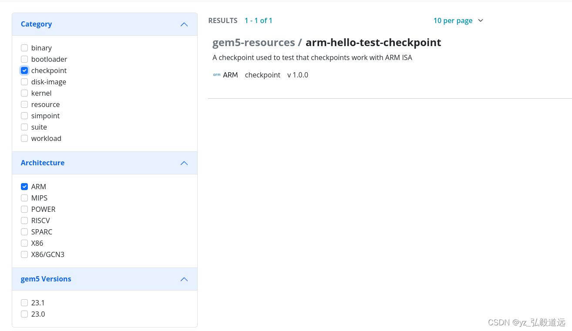
Task: Uncheck the checkpoint category checkbox
Action: [x=24, y=70]
